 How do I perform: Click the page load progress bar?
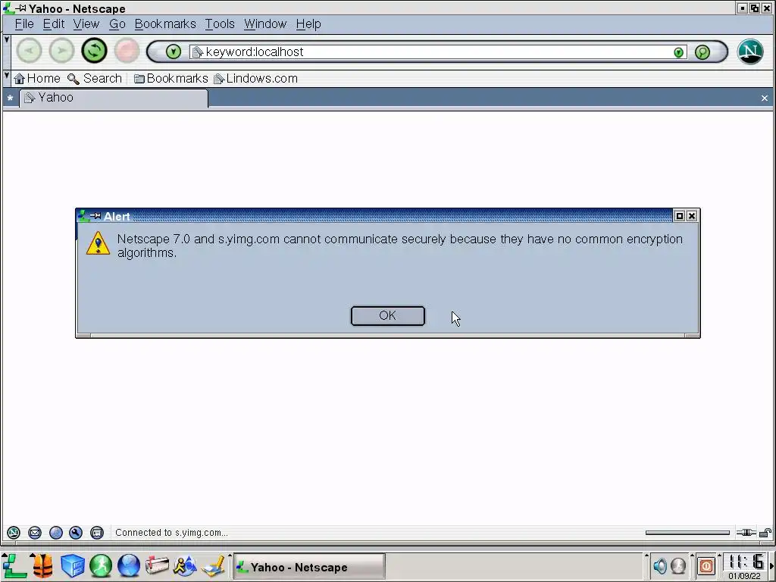point(687,533)
